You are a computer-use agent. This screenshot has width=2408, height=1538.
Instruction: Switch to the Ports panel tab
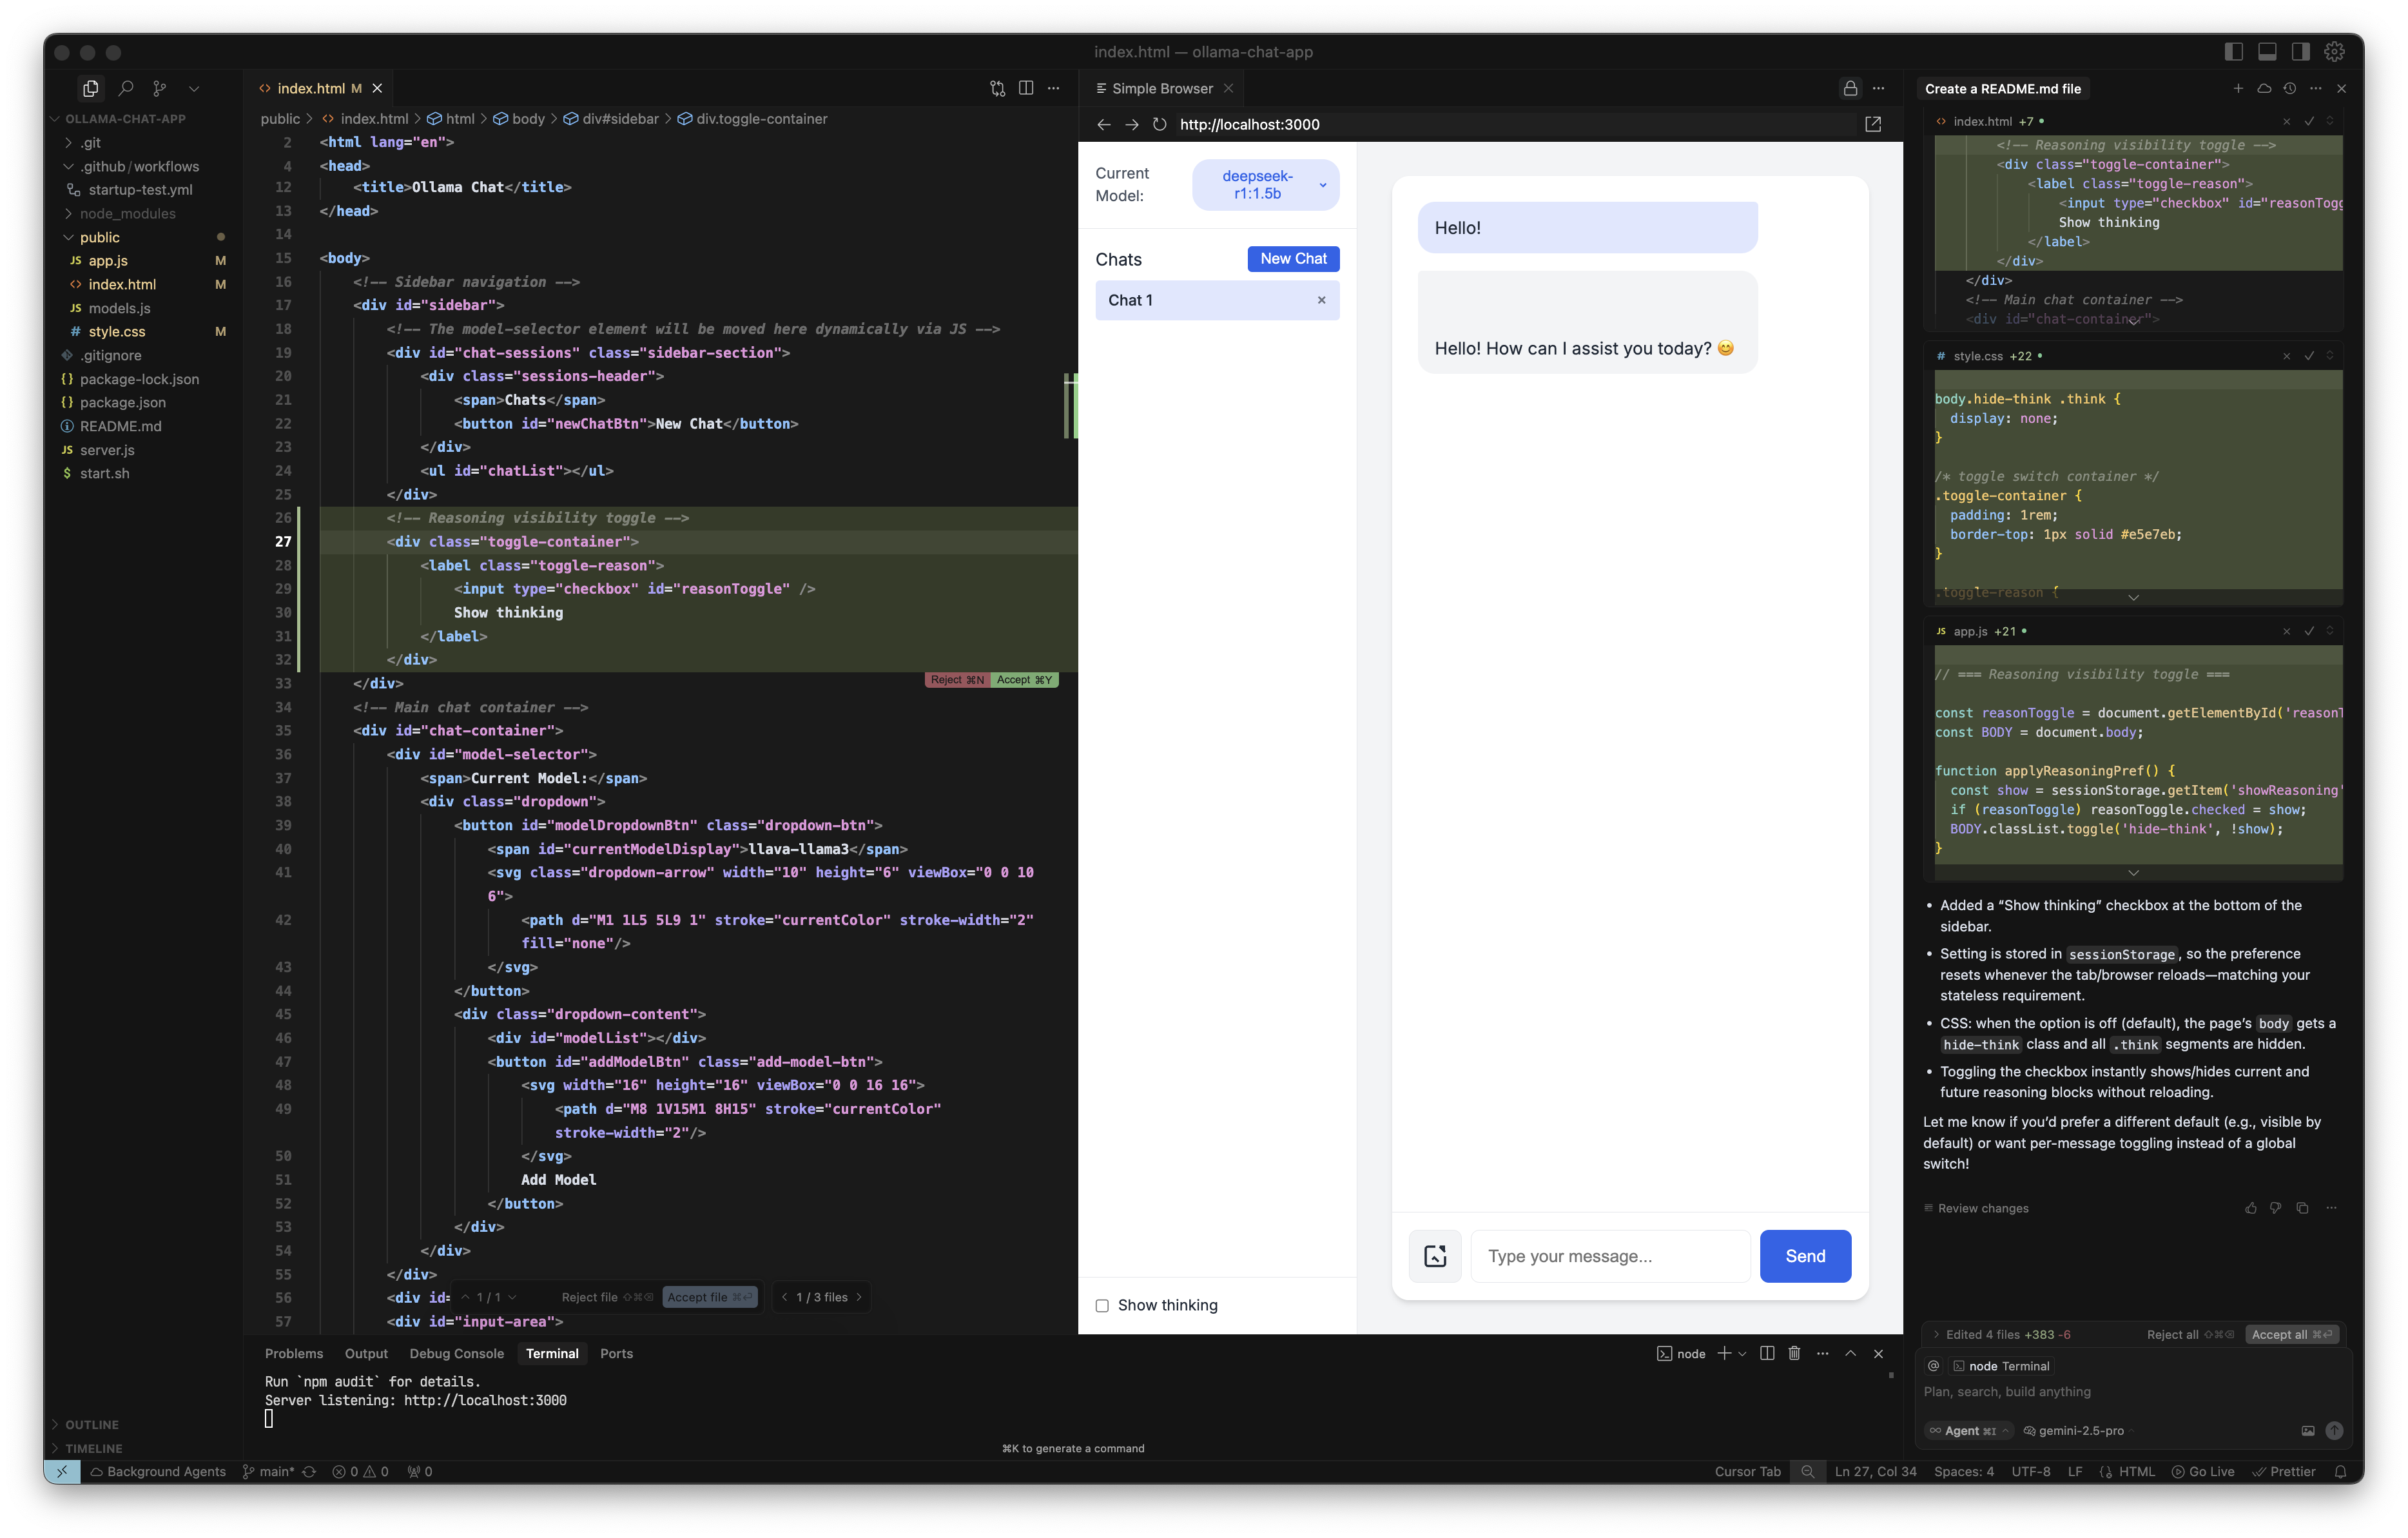pos(616,1353)
